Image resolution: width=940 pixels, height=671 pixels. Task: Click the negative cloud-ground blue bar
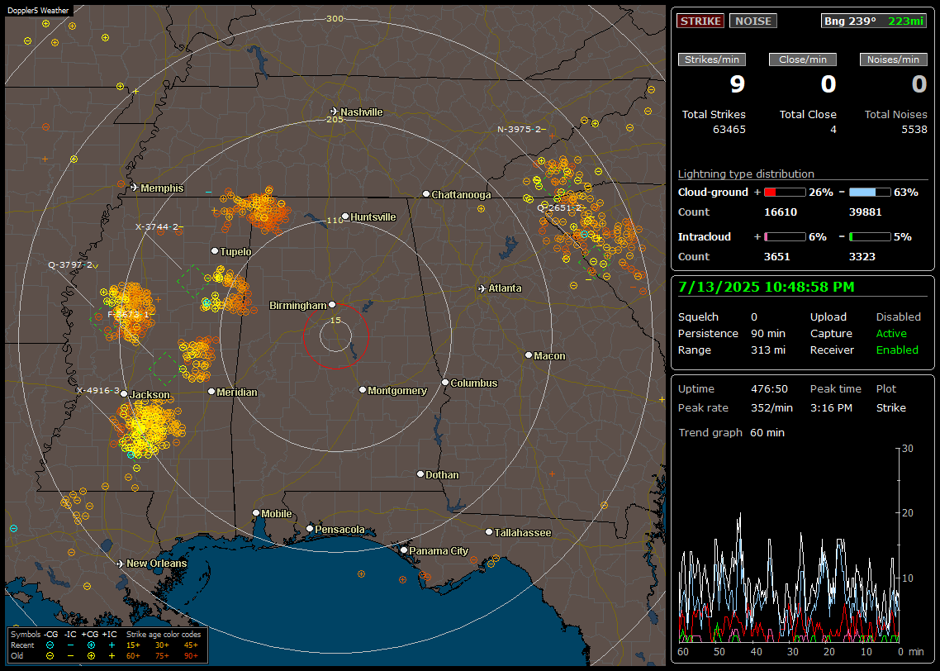point(870,193)
